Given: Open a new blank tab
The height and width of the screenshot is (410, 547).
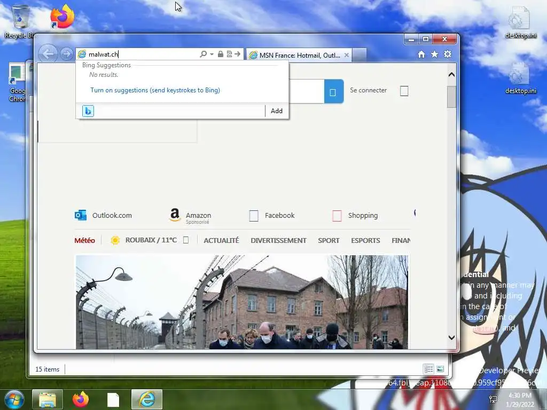Looking at the screenshot, I should [360, 55].
